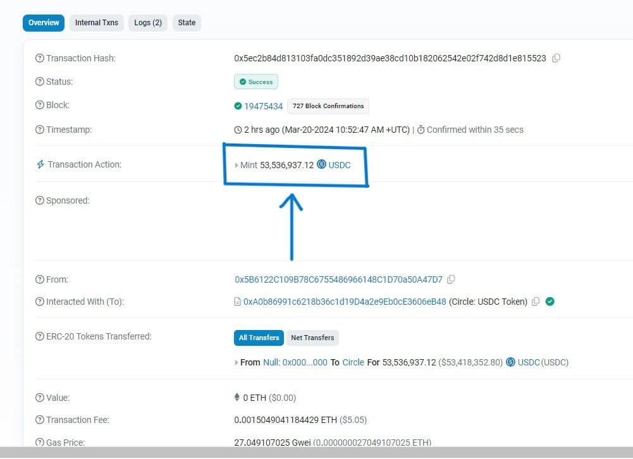The width and height of the screenshot is (633, 459).
Task: Select the All Transfers option
Action: click(x=258, y=338)
